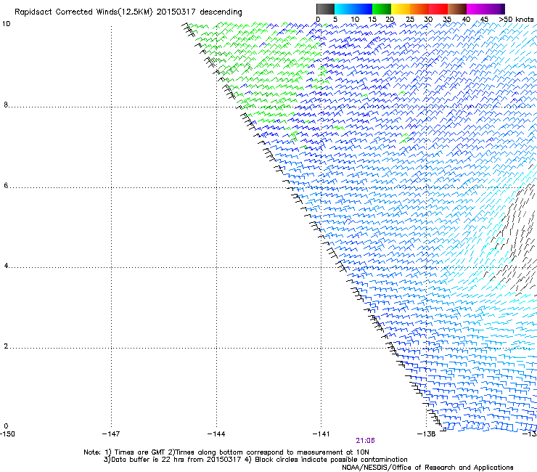The height and width of the screenshot is (472, 537).
Task: Click the longitude label '-138'
Action: pyautogui.click(x=427, y=434)
